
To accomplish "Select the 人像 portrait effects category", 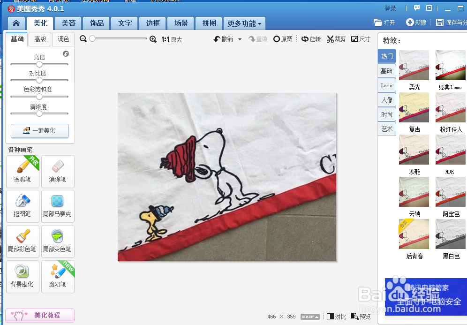I will (387, 100).
